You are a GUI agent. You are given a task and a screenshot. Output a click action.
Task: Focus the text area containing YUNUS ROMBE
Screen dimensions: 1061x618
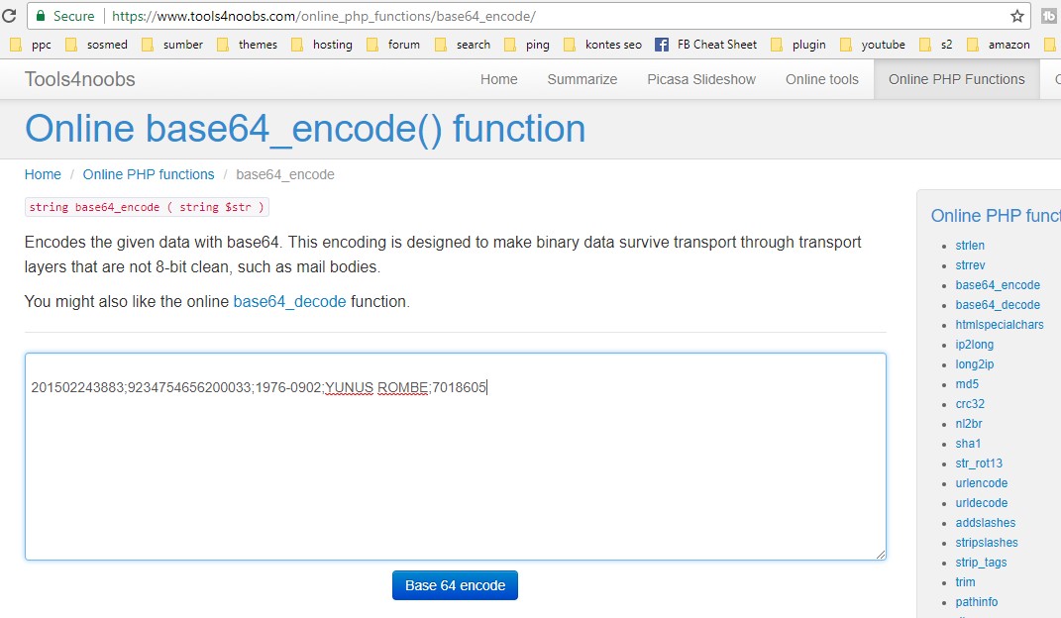456,457
